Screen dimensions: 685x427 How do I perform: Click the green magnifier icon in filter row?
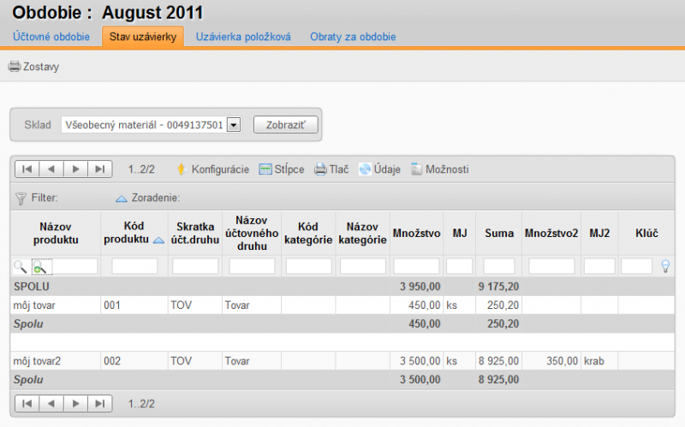pyautogui.click(x=39, y=267)
